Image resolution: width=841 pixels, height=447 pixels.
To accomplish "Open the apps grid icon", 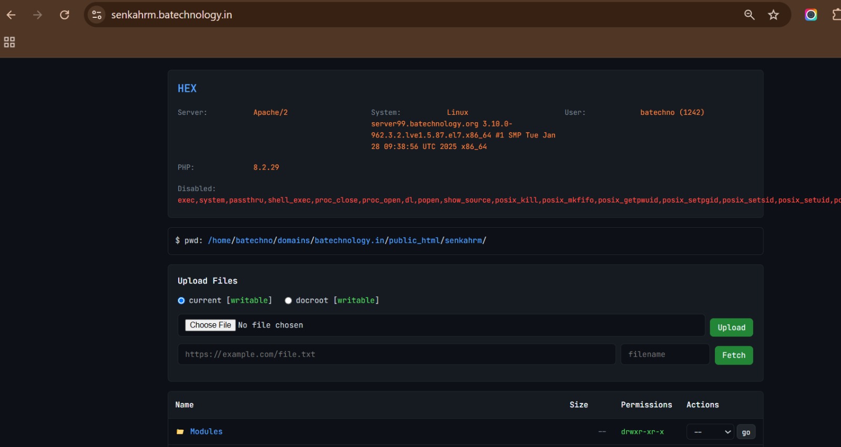I will pos(9,42).
